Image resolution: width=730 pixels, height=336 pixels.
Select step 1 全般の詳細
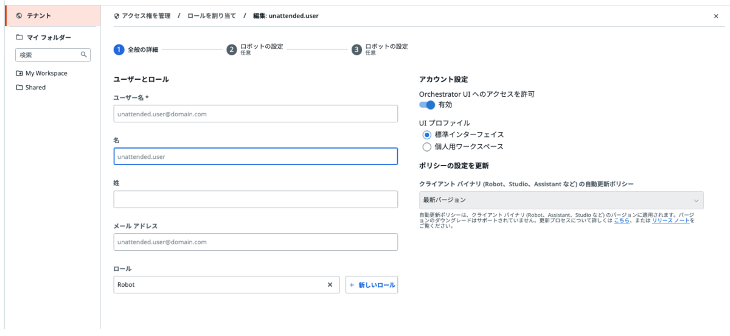click(x=136, y=50)
